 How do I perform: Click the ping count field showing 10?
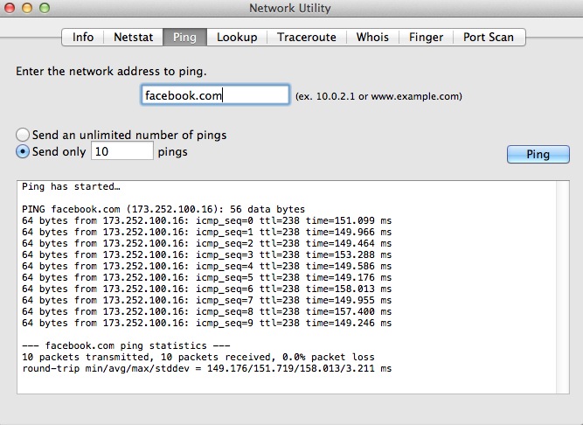point(121,151)
